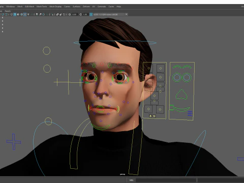244x183 pixels.
Task: Open the Cache menu
Action: tap(111, 7)
